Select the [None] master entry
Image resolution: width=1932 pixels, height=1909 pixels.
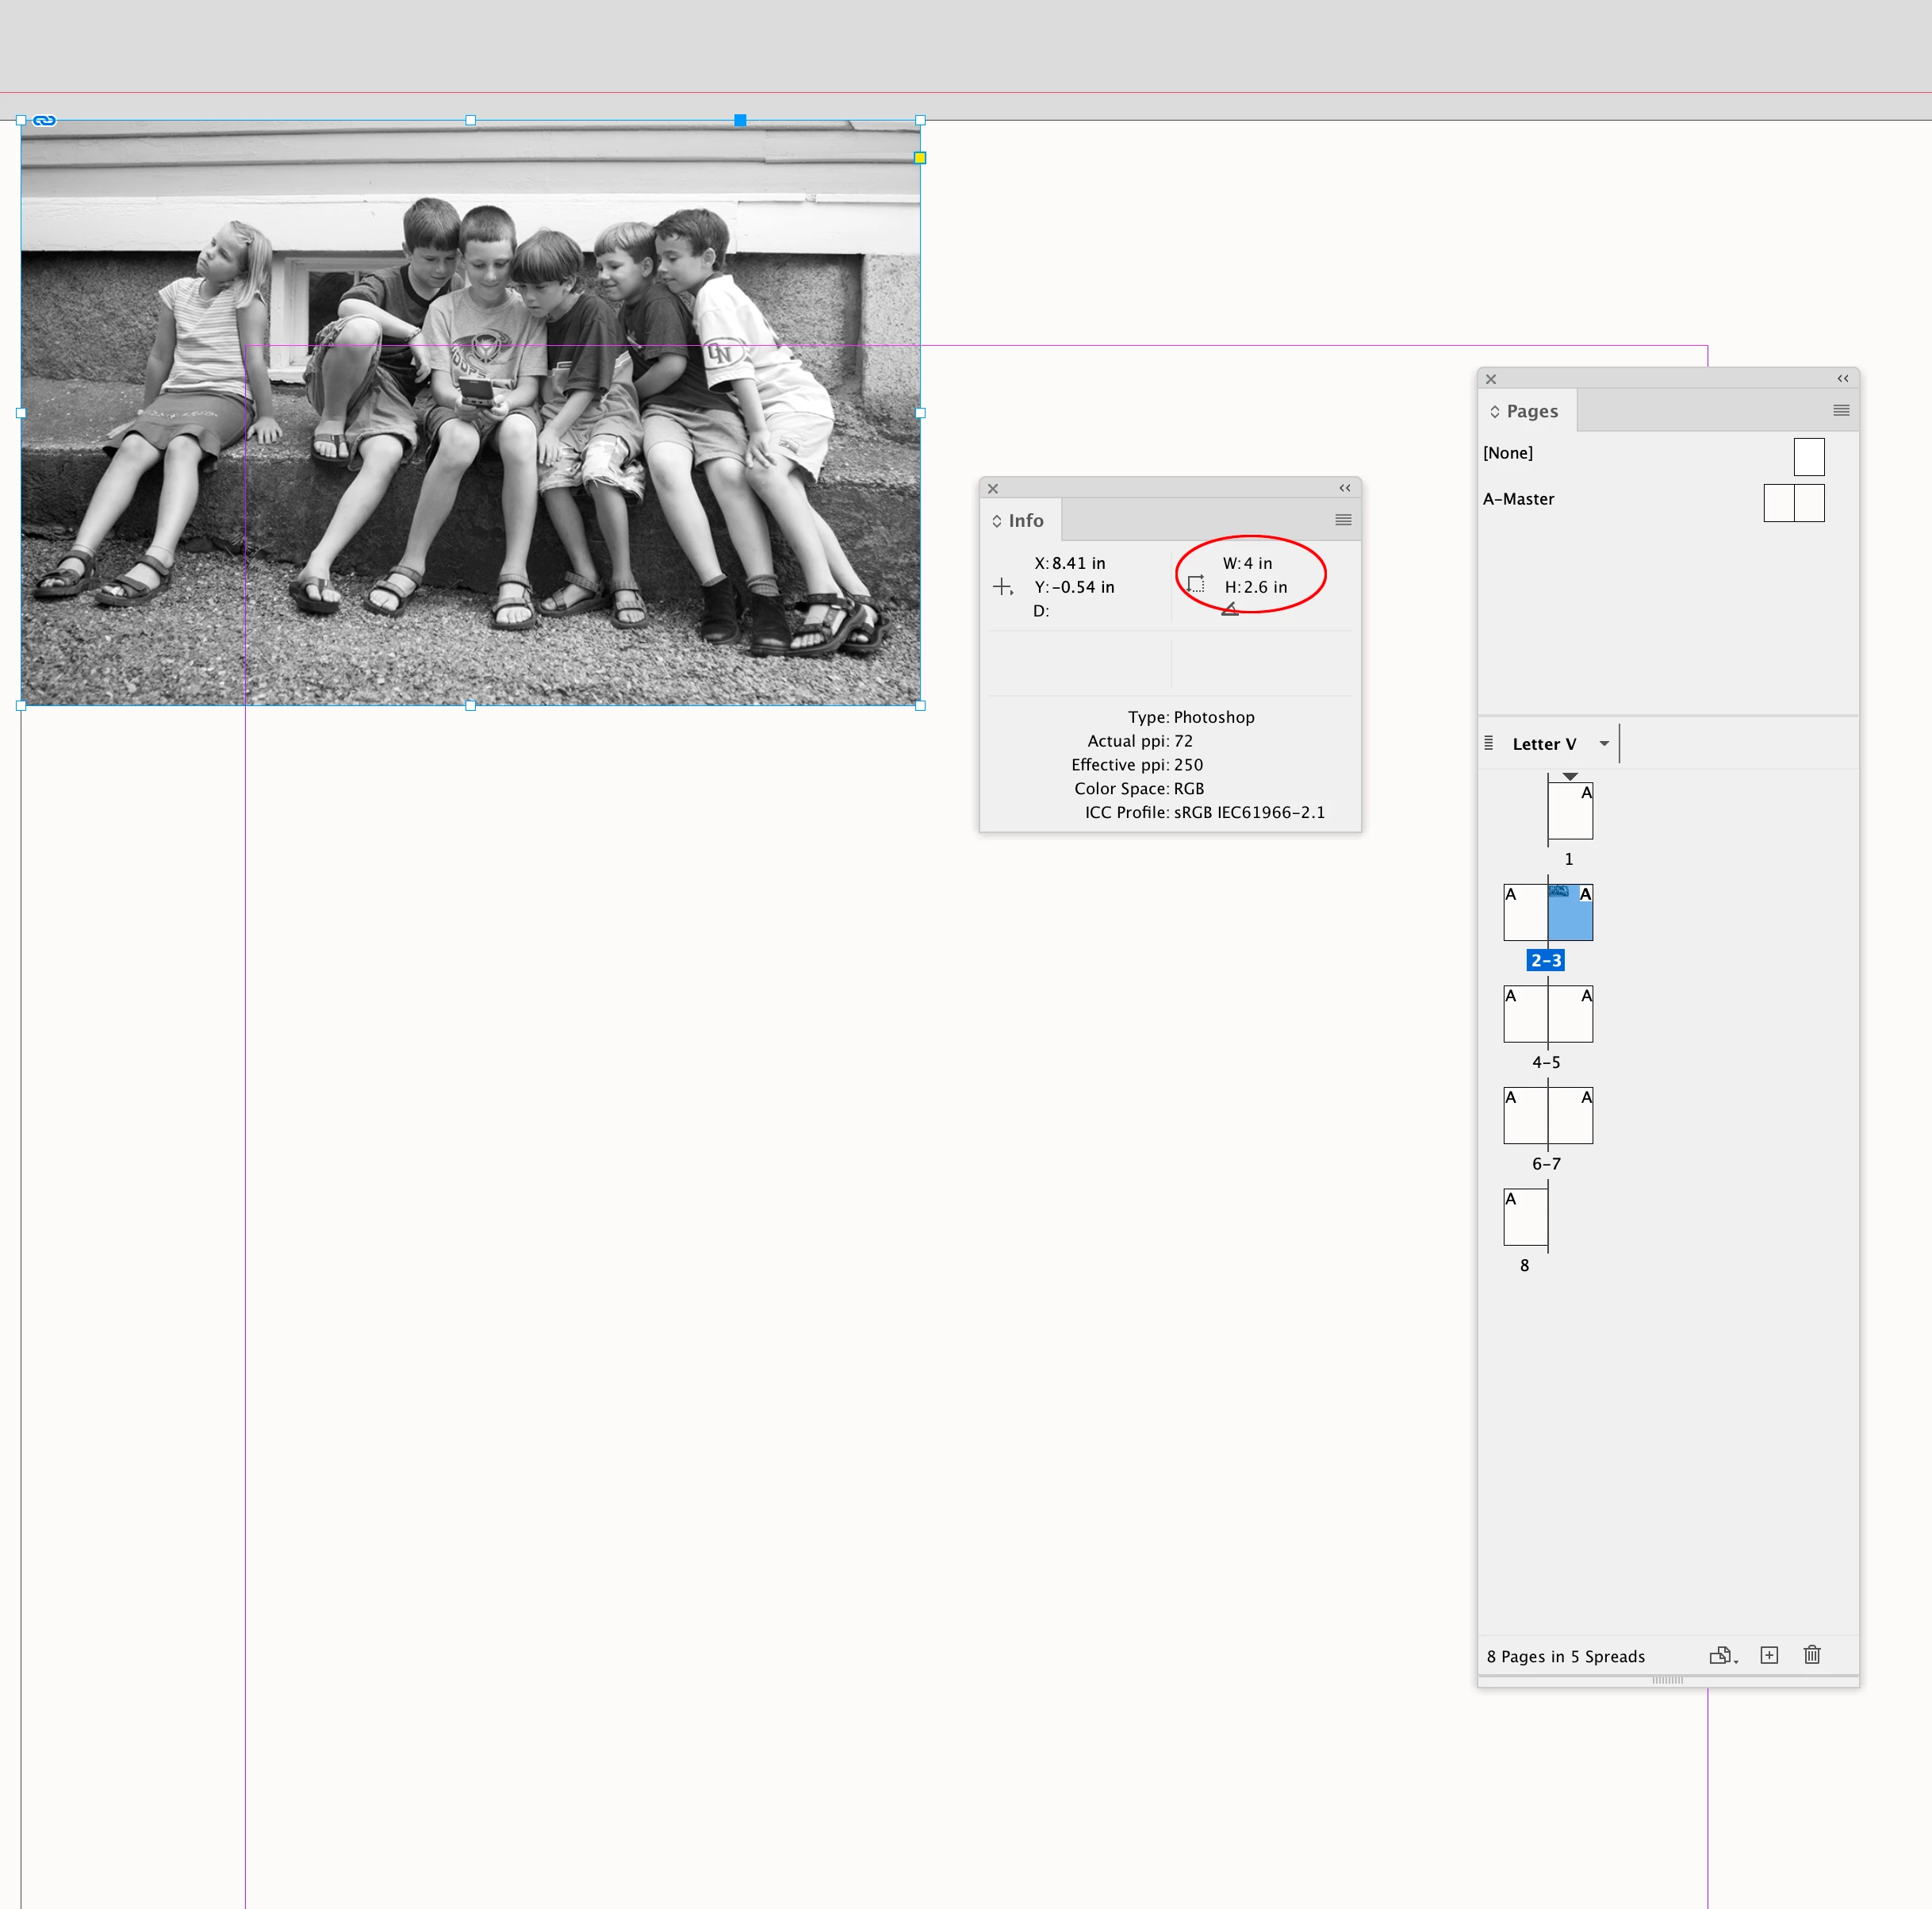click(x=1508, y=452)
